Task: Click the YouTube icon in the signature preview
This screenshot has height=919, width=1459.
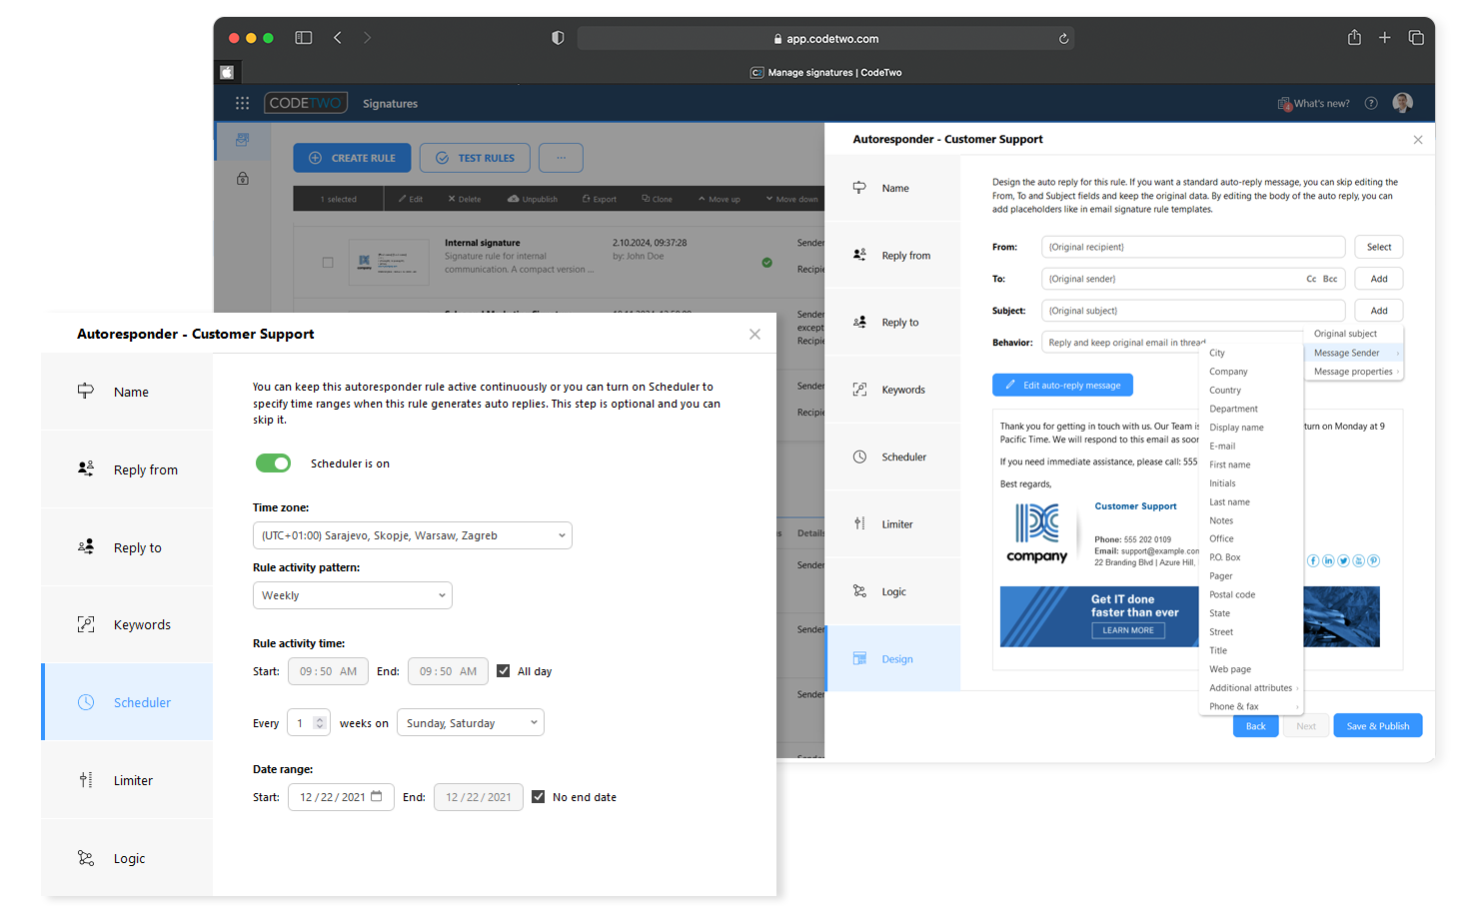Action: 1358,560
